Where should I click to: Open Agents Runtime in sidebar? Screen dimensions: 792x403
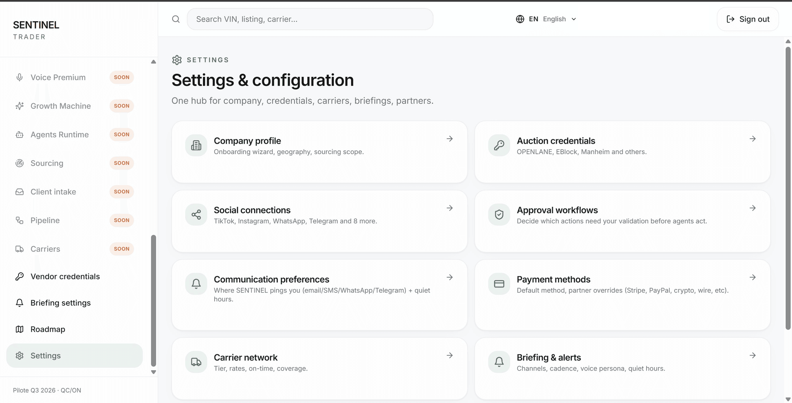(x=74, y=134)
